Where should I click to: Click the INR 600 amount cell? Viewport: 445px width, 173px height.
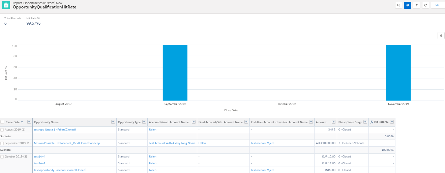330,170
